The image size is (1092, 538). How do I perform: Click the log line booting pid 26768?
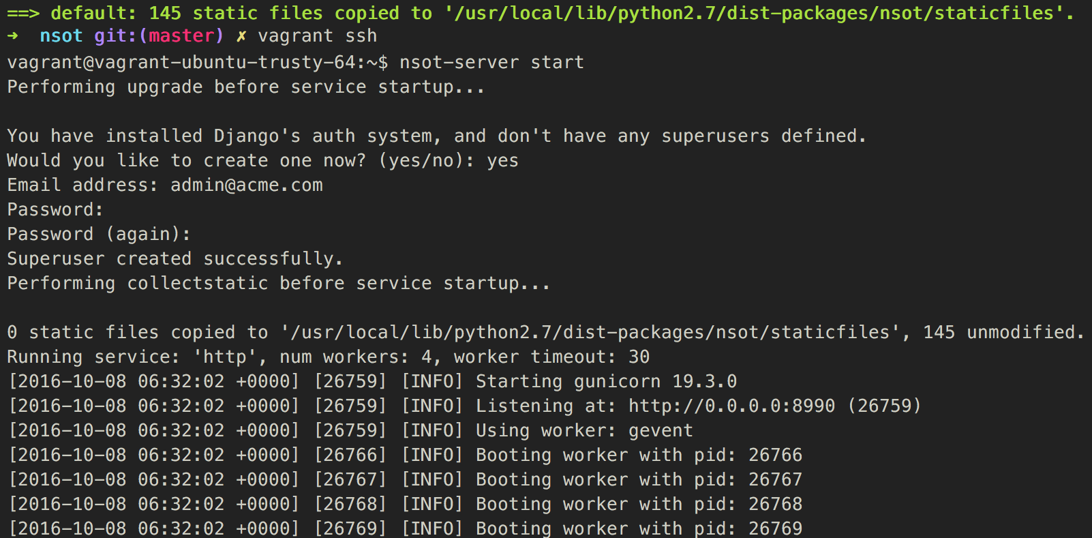[405, 505]
